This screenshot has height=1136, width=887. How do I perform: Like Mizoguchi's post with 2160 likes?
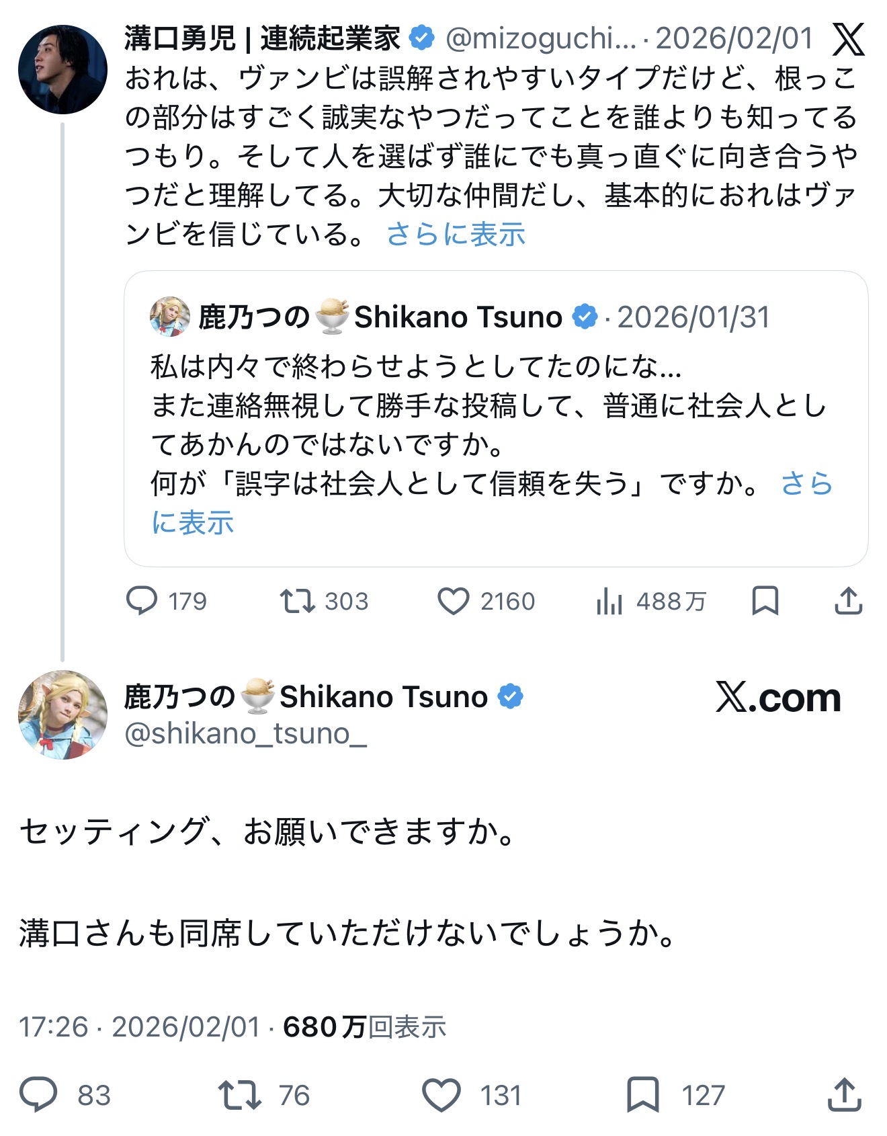[x=454, y=600]
